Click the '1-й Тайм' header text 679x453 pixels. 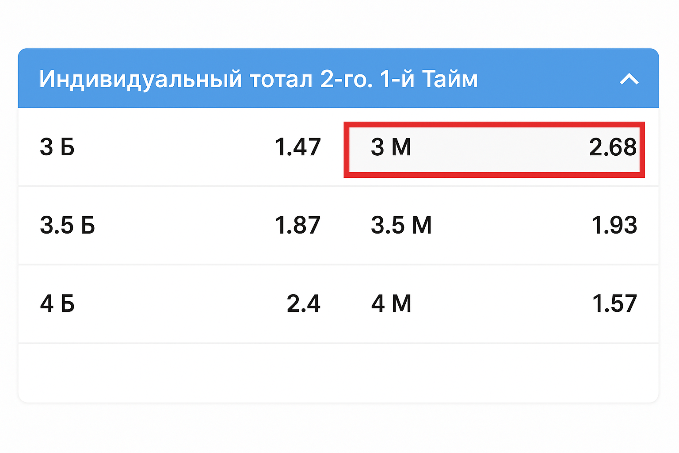428,80
